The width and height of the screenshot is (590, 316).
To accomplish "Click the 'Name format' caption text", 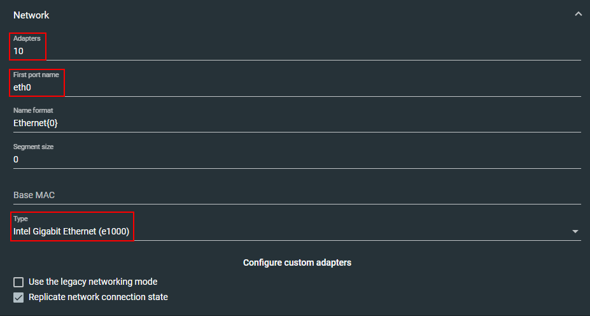I will [33, 111].
